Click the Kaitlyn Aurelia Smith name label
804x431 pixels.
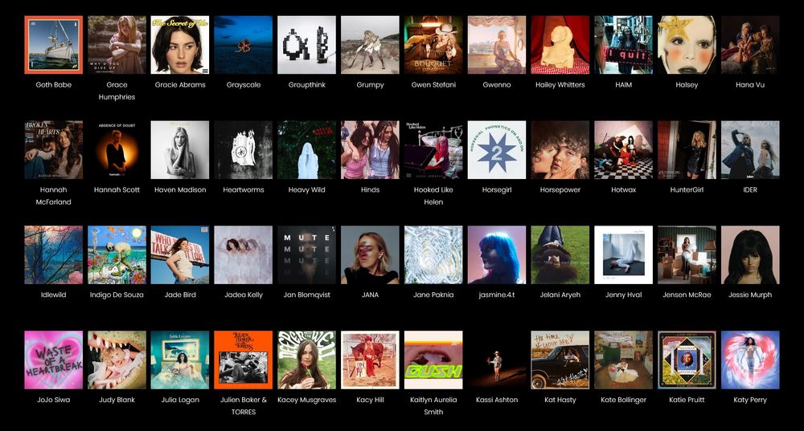[433, 405]
